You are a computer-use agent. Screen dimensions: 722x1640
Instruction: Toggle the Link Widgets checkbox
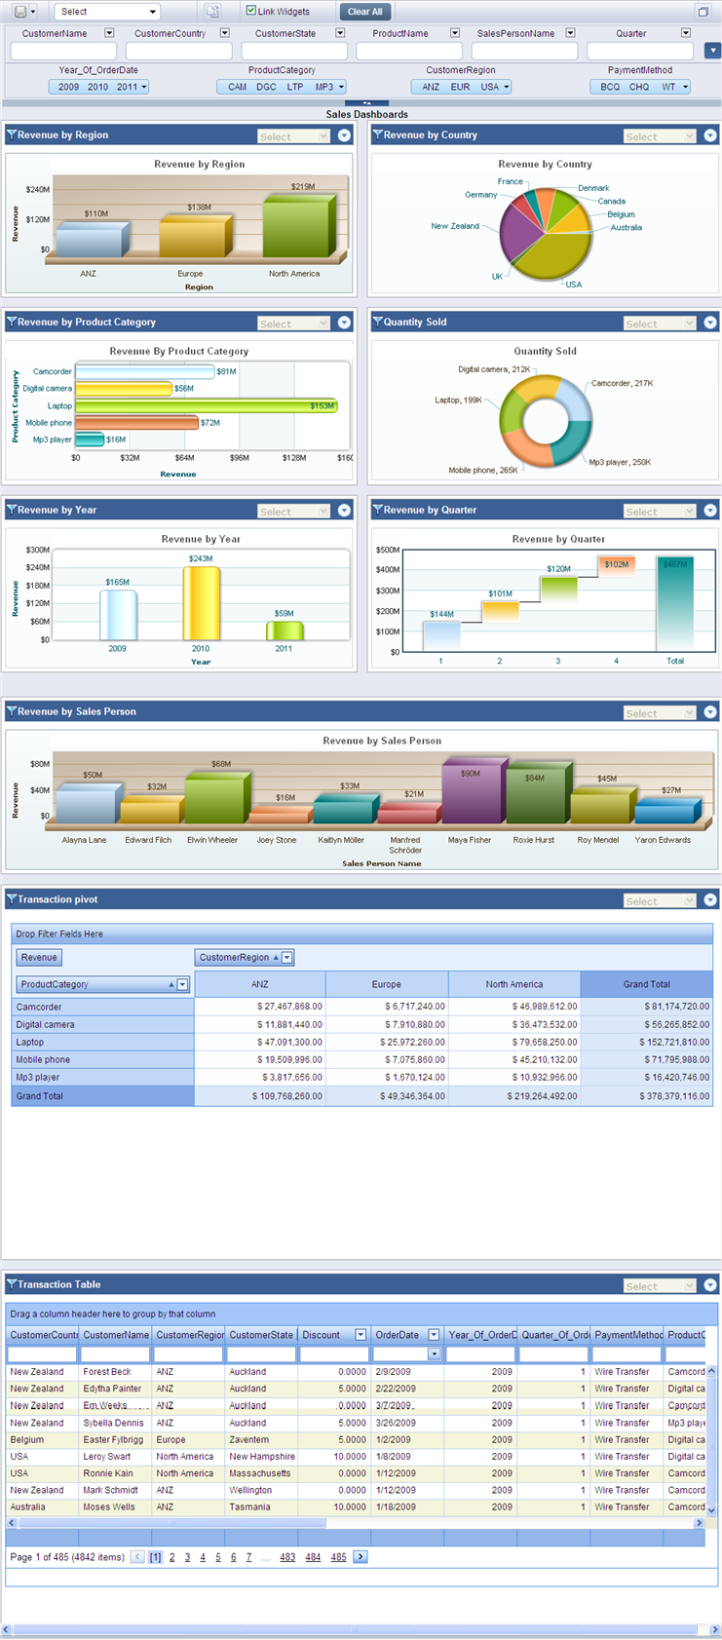click(251, 11)
